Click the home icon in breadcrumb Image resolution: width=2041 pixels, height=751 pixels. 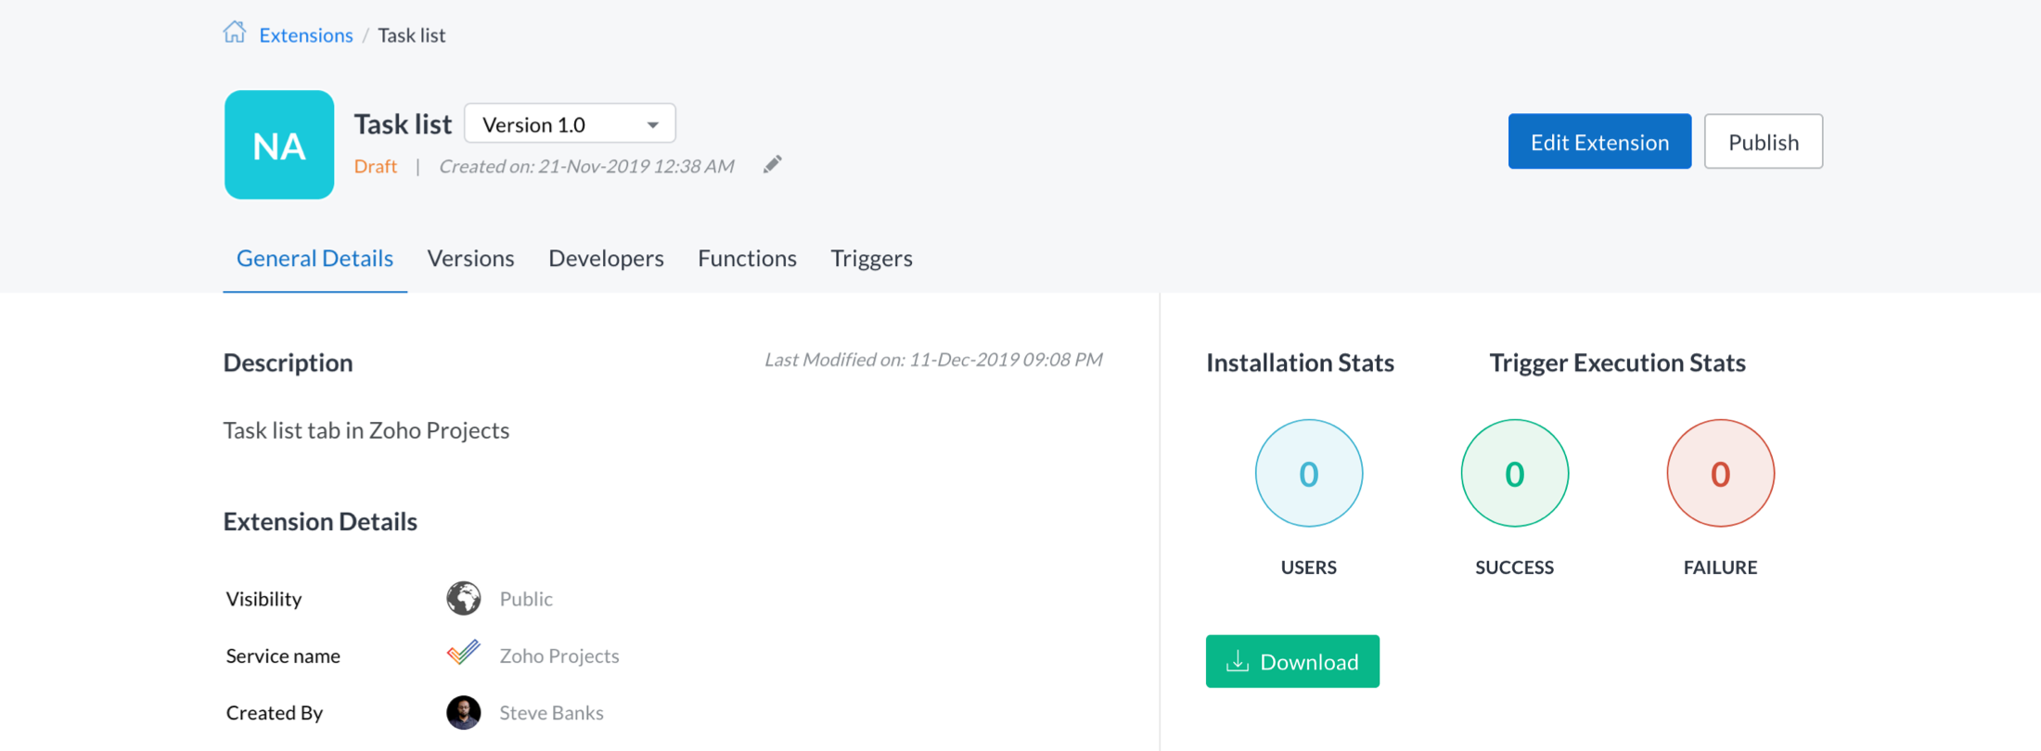235,33
